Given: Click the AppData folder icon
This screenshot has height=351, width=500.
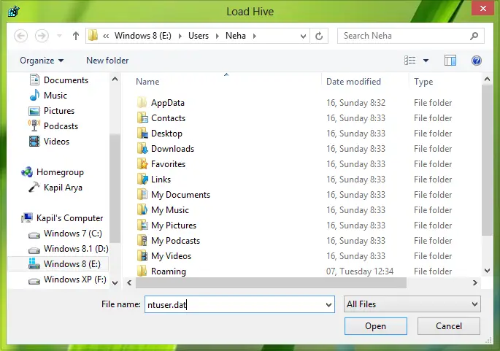Looking at the screenshot, I should (x=142, y=103).
